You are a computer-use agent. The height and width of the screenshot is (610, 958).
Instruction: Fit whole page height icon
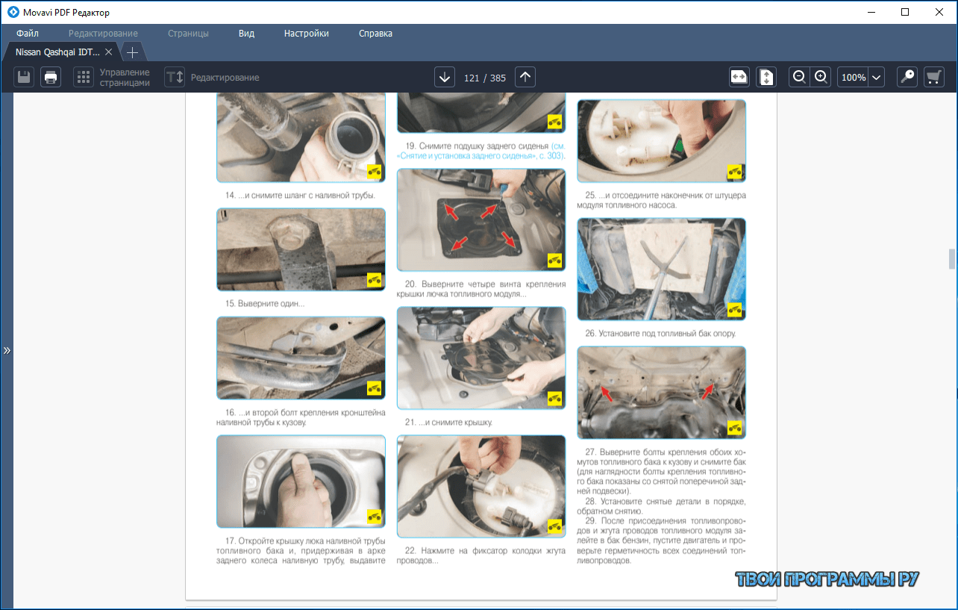point(766,77)
